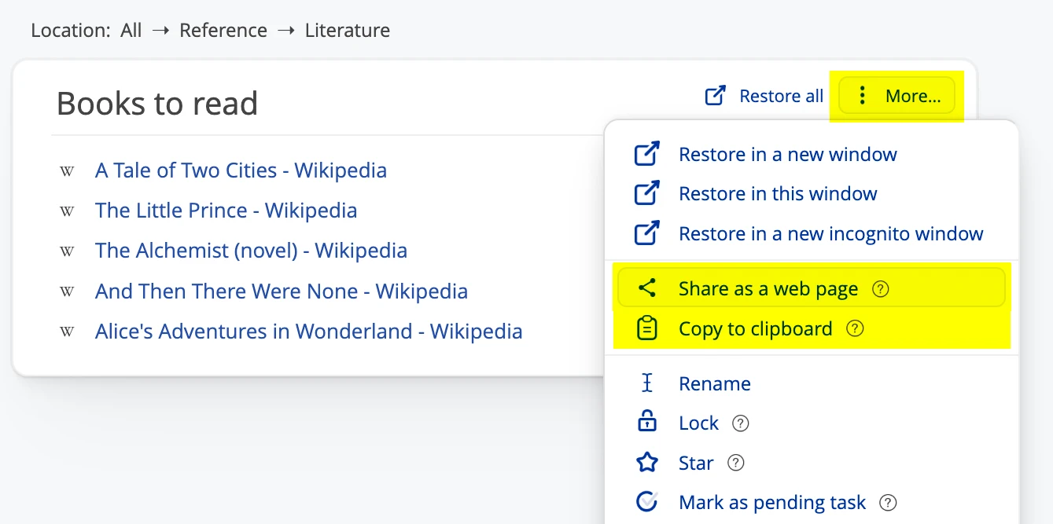This screenshot has height=524, width=1053.
Task: Click the three-dot icon beside More
Action: [863, 96]
